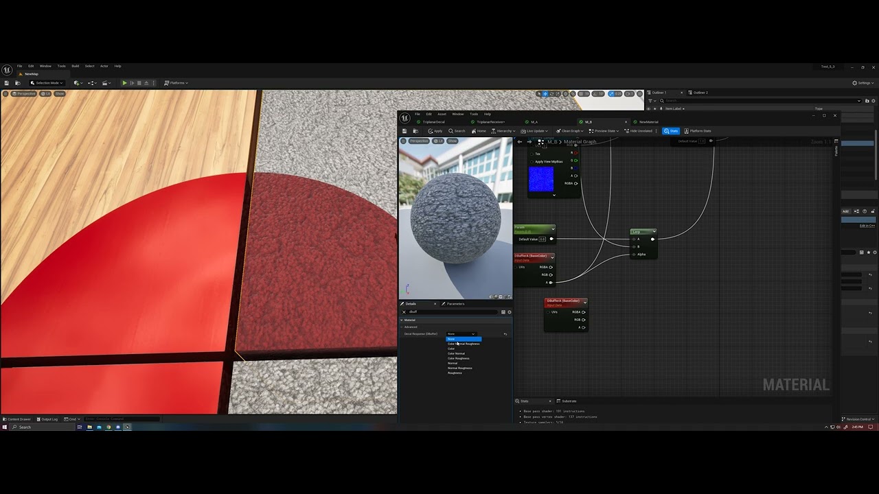Click Search in the material editor toolbar
The width and height of the screenshot is (879, 494).
point(457,131)
